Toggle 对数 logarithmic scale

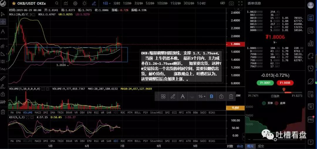230,146
